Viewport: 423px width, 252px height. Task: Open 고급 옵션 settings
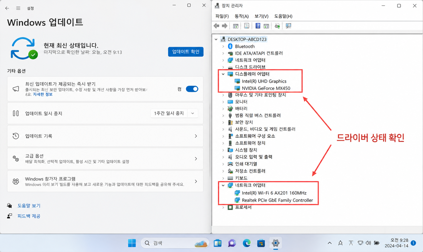pyautogui.click(x=105, y=159)
